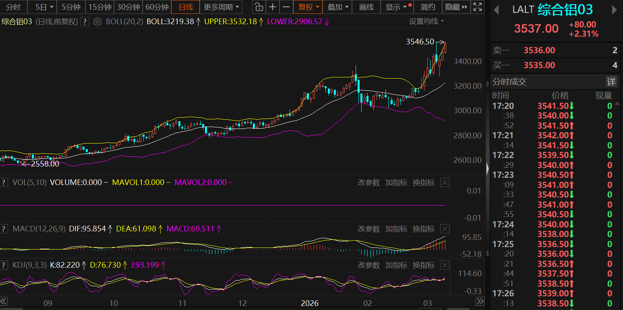Image resolution: width=623 pixels, height=310 pixels.
Task: Open trade details with 详 button
Action: [611, 82]
